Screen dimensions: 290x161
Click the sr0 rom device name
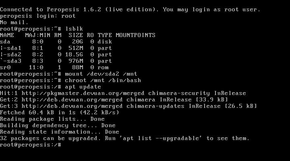click(5, 68)
